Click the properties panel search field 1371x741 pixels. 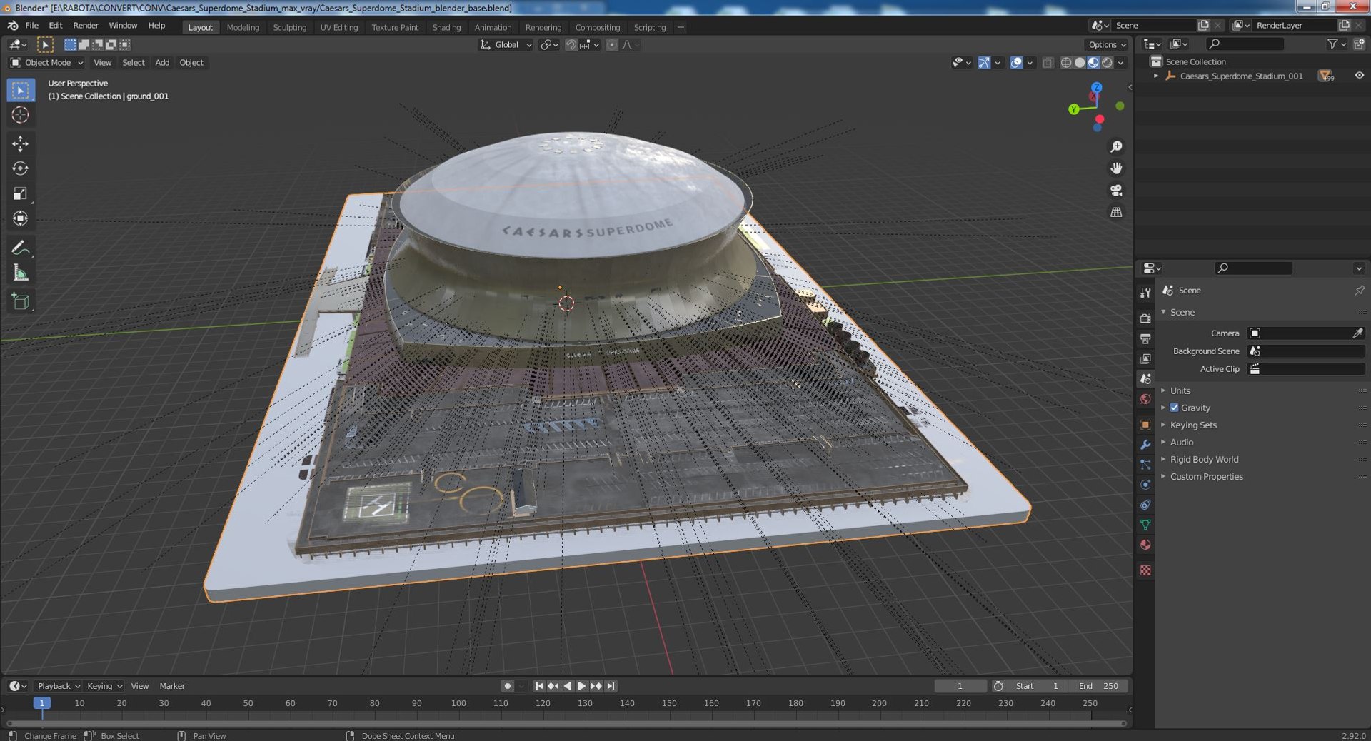coord(1254,268)
